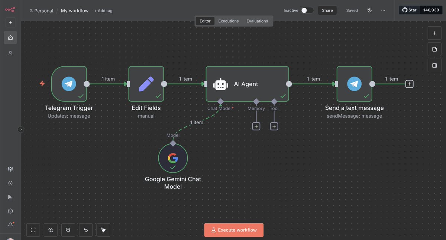
Task: Open workflow history clock icon
Action: 369,10
